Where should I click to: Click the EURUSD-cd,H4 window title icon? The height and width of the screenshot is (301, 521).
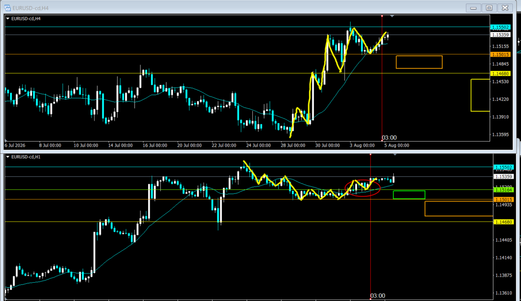point(7,8)
